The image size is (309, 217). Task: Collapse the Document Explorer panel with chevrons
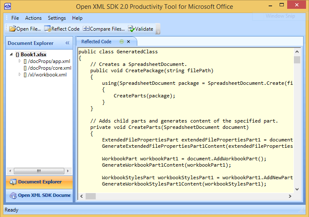(x=67, y=43)
